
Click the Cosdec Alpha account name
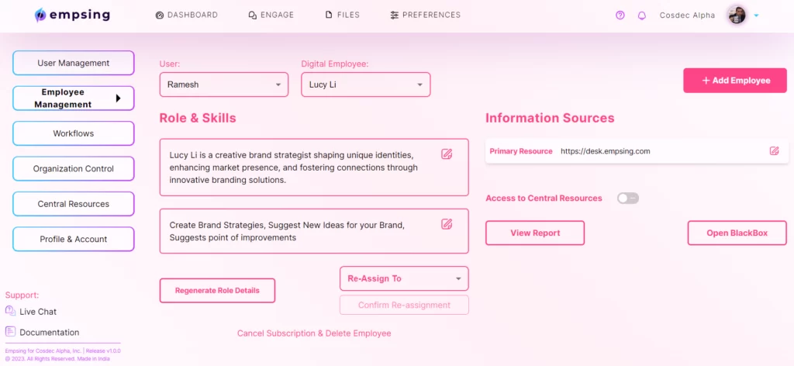coord(687,16)
